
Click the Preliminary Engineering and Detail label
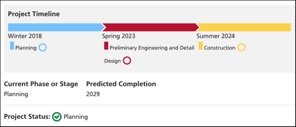point(152,48)
